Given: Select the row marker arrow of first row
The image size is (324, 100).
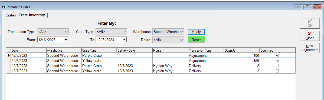Looking at the screenshot, I should coord(8,55).
